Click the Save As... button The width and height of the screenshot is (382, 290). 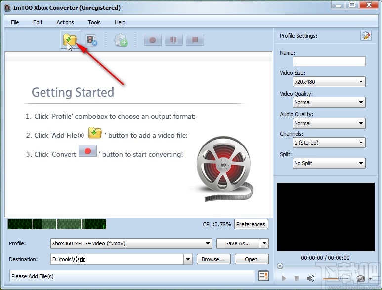pos(238,243)
